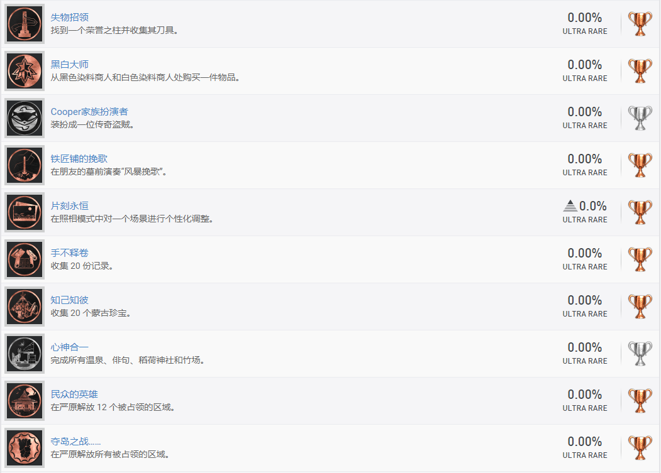Open the 失物招领 trophy title link
The image size is (661, 473).
tap(70, 17)
